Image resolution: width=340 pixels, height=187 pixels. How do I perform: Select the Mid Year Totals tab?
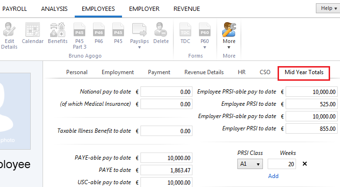[304, 72]
